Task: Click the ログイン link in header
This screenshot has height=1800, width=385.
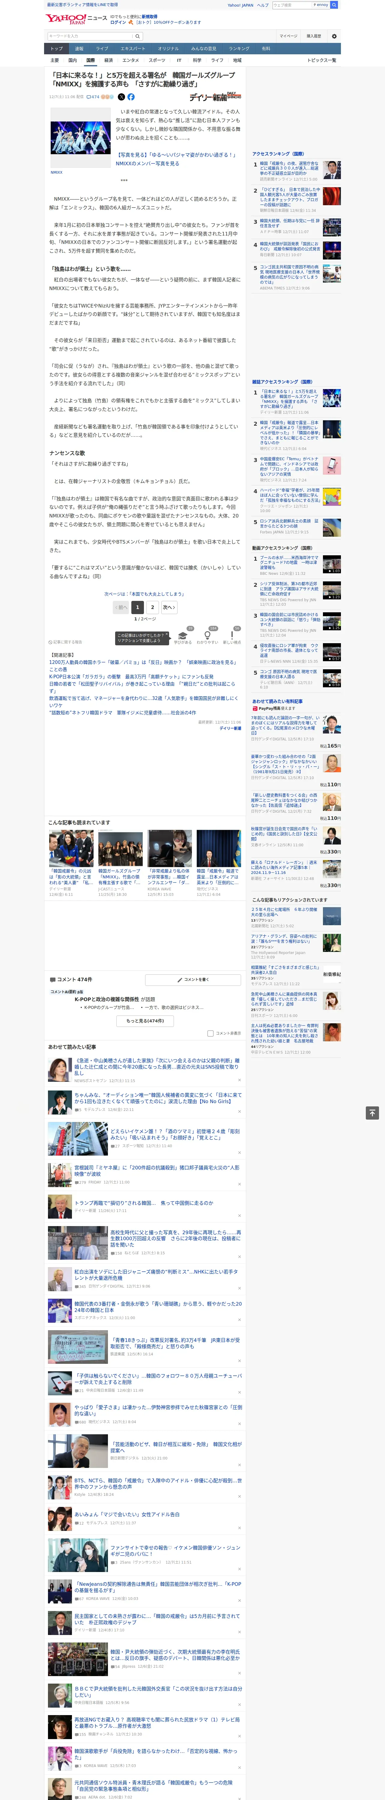Action: tap(118, 22)
